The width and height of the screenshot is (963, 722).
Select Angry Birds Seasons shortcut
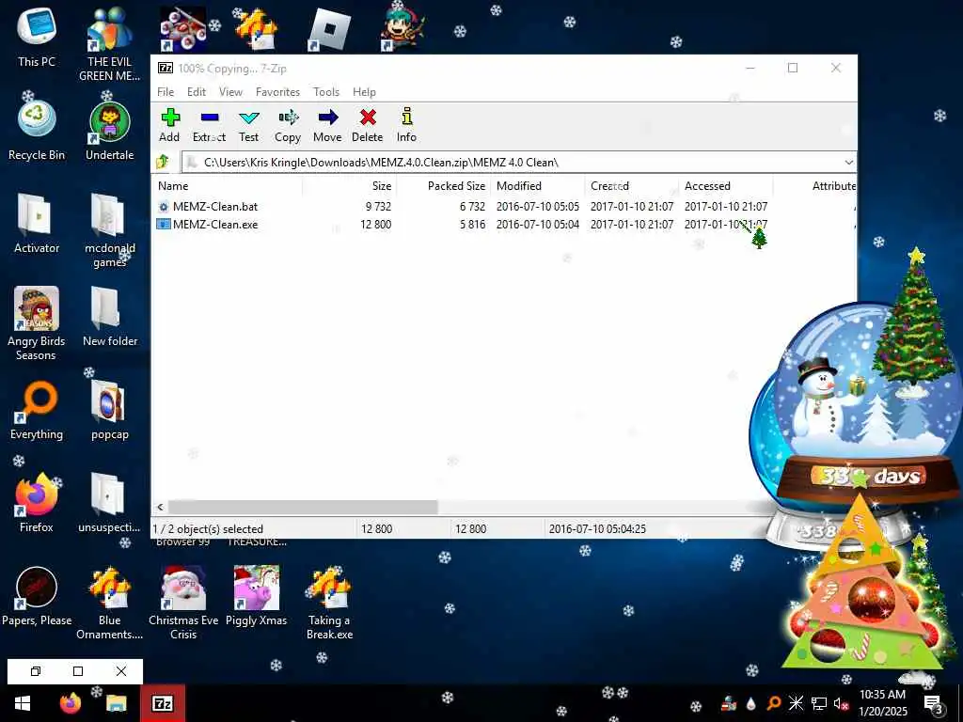pyautogui.click(x=37, y=323)
